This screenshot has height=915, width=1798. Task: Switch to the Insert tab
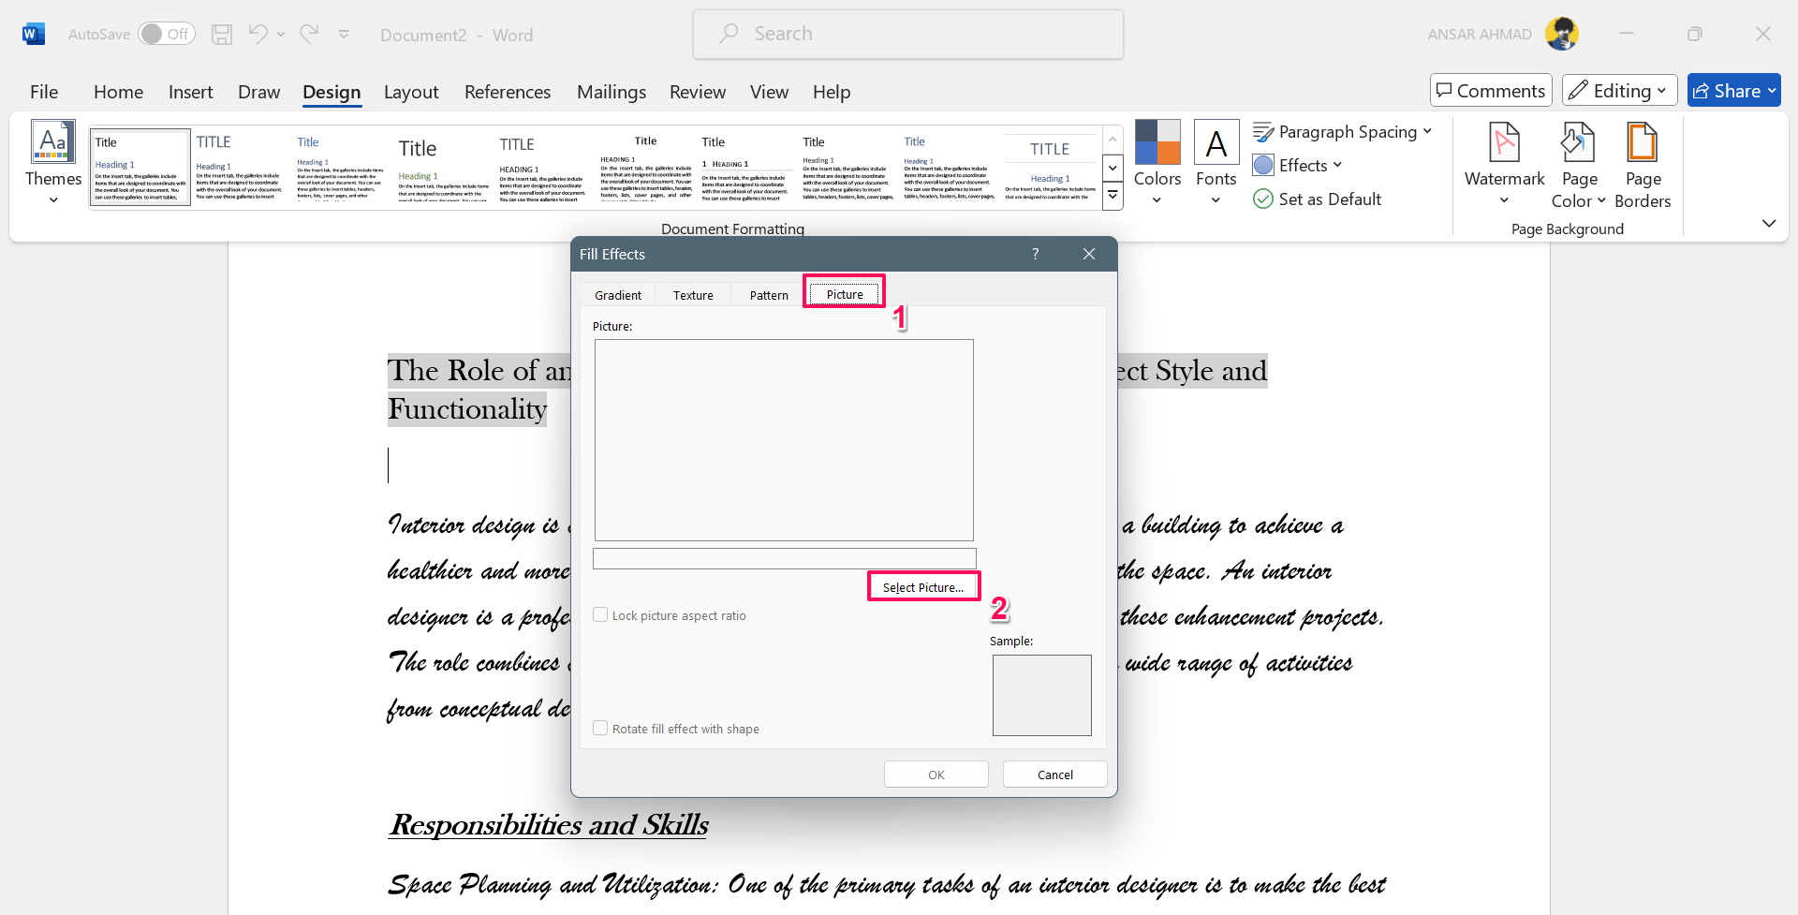pyautogui.click(x=191, y=92)
